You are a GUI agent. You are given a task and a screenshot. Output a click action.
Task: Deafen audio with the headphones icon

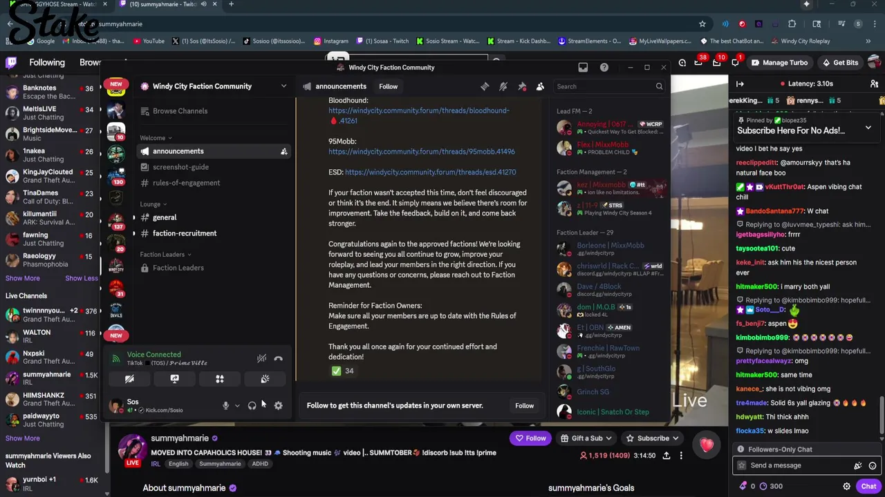[x=252, y=406]
